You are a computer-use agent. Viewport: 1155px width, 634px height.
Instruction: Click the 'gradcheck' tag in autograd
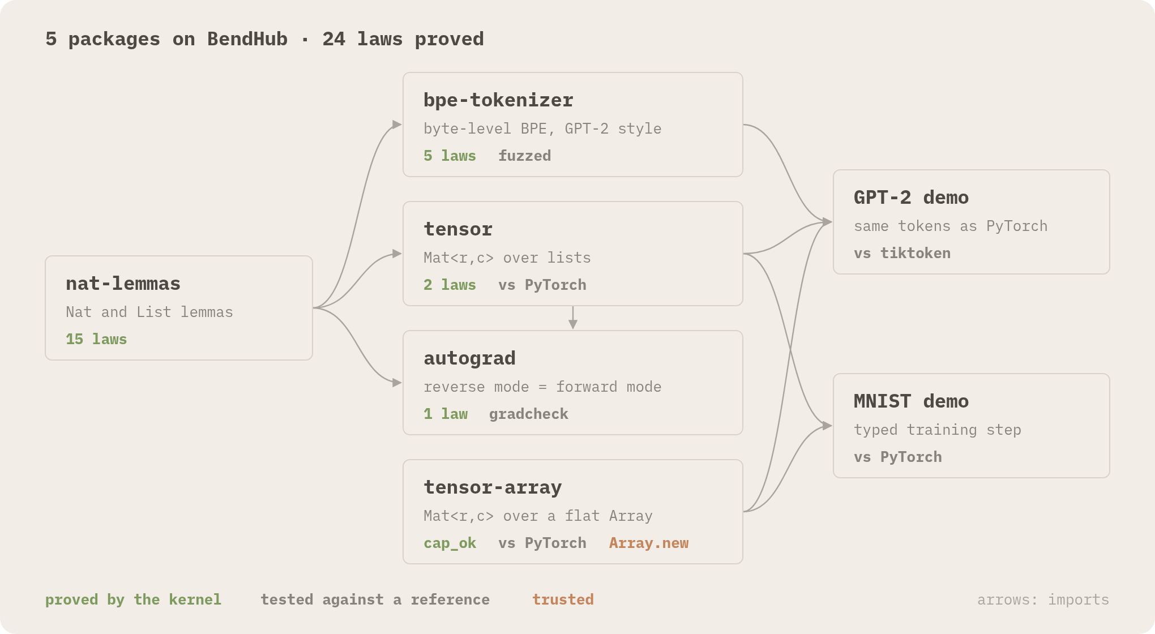pyautogui.click(x=529, y=414)
